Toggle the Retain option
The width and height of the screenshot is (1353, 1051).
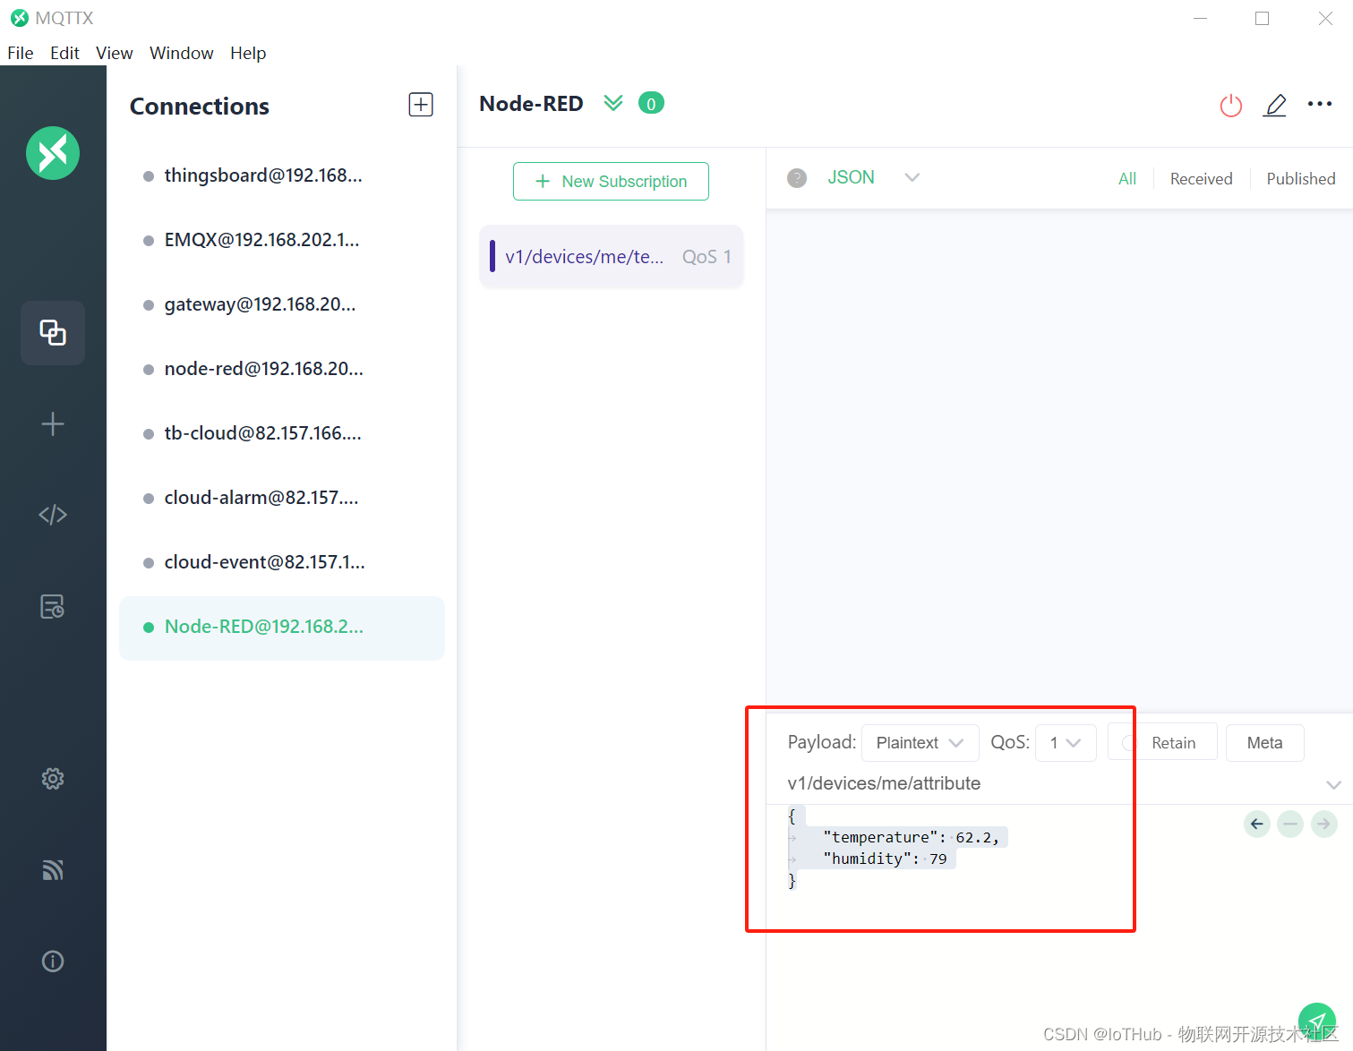tap(1162, 742)
